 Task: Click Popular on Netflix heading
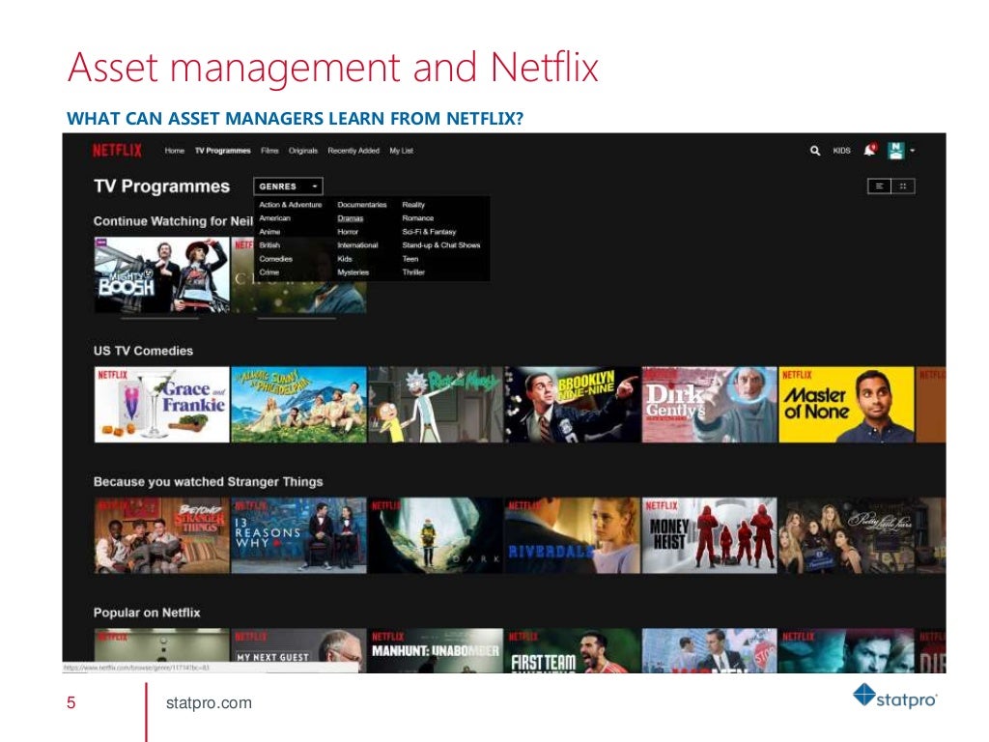coord(147,613)
